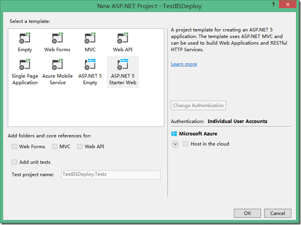The width and height of the screenshot is (301, 225).
Task: Select Azure Mobile Service template icon
Action: coord(57,64)
